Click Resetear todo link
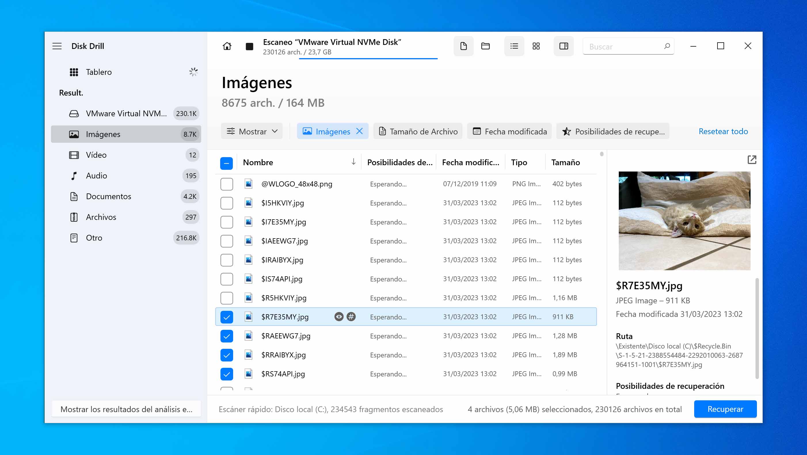Viewport: 807px width, 455px height. tap(723, 131)
